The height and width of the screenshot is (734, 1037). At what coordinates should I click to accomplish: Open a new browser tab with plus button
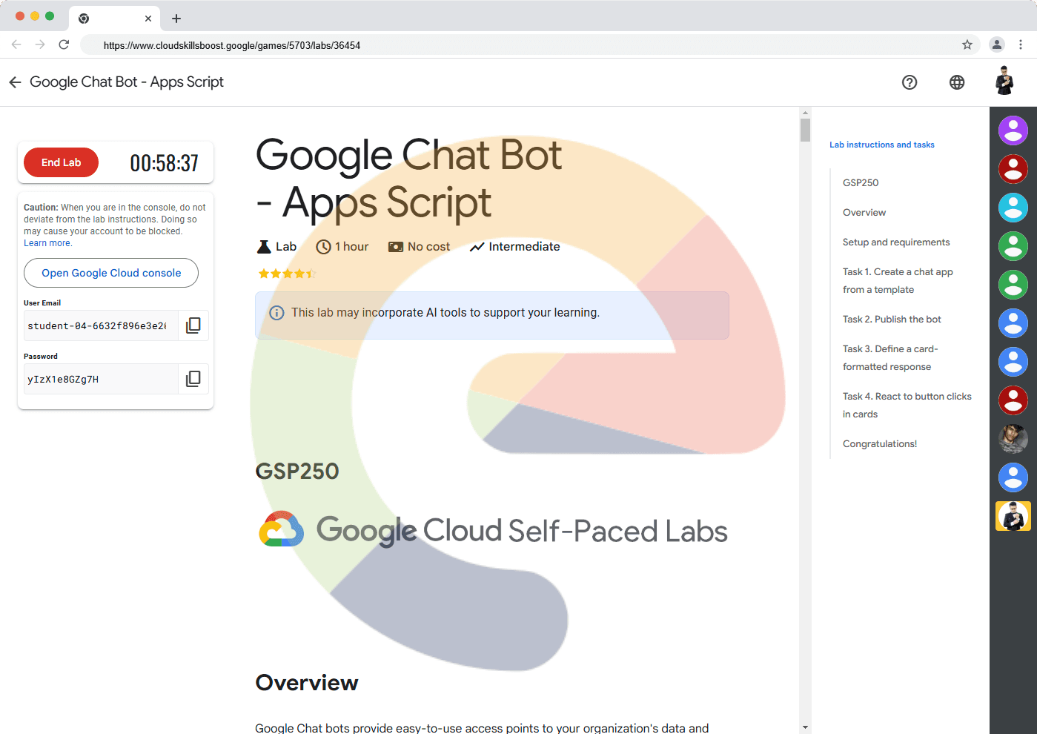pyautogui.click(x=176, y=19)
